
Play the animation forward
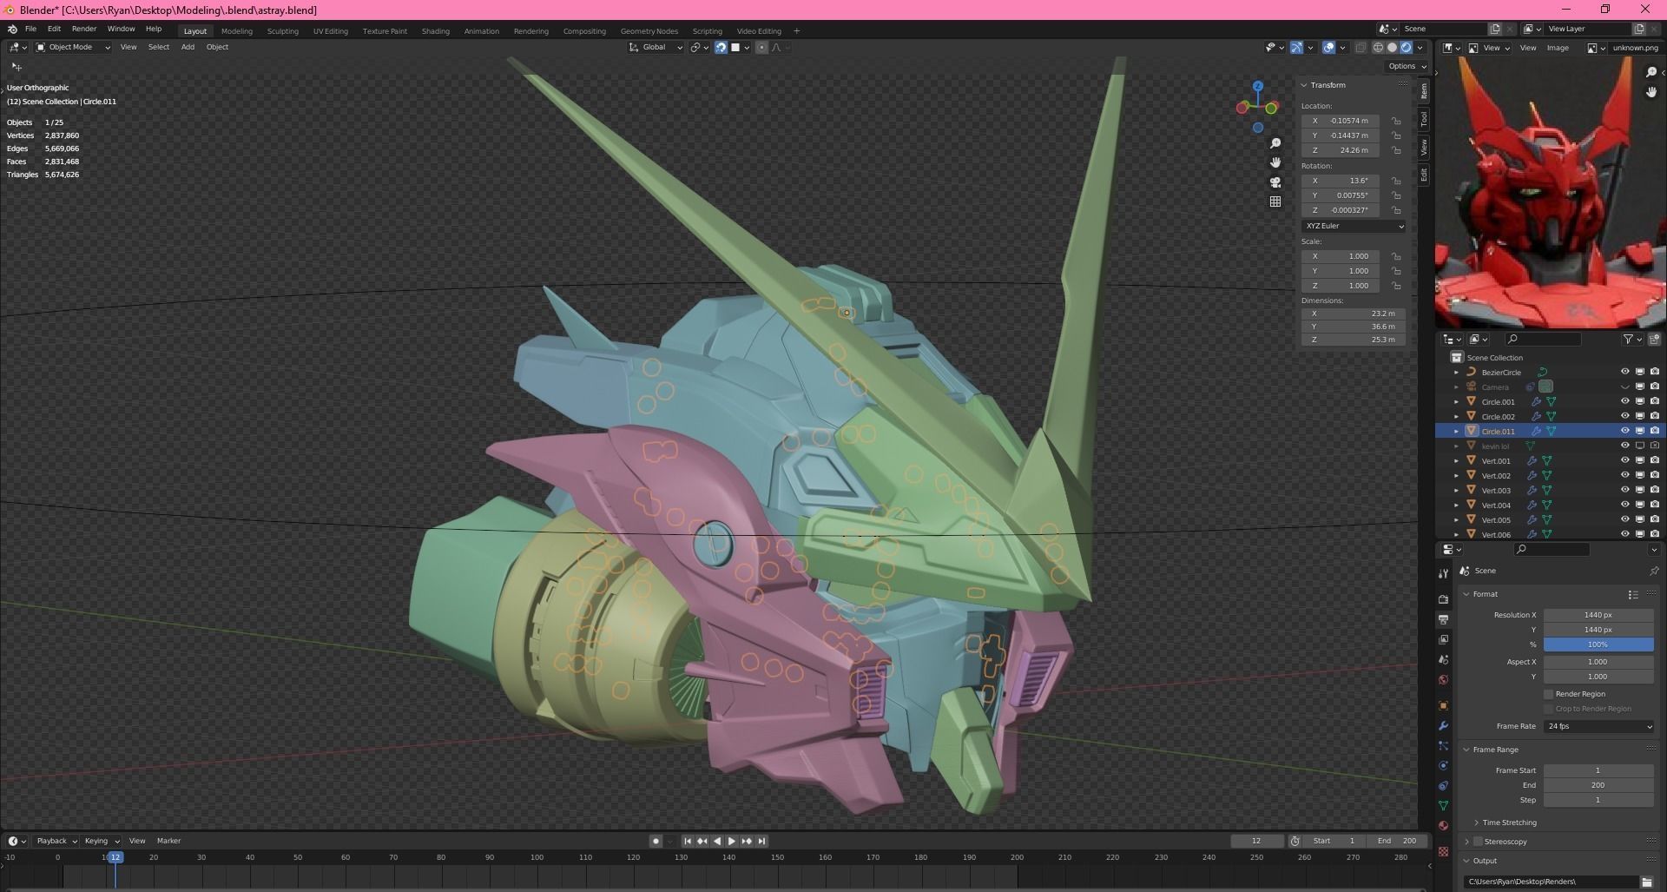pyautogui.click(x=731, y=841)
